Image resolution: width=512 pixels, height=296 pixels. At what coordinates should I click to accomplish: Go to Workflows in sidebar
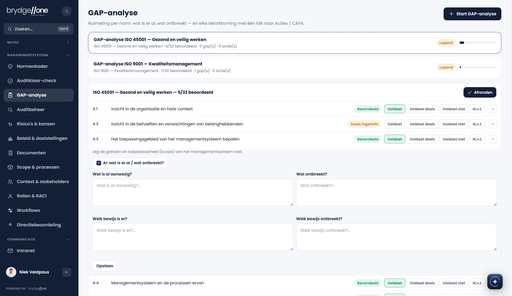coord(39,210)
